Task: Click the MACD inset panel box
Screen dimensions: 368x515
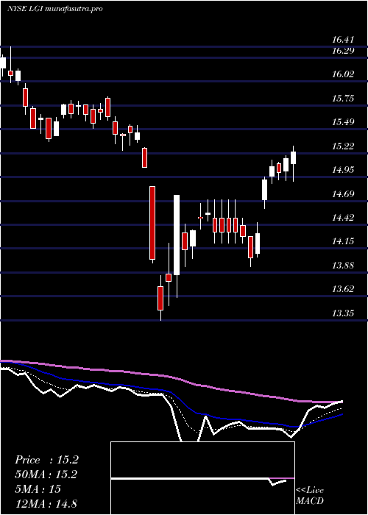Action: [x=202, y=478]
